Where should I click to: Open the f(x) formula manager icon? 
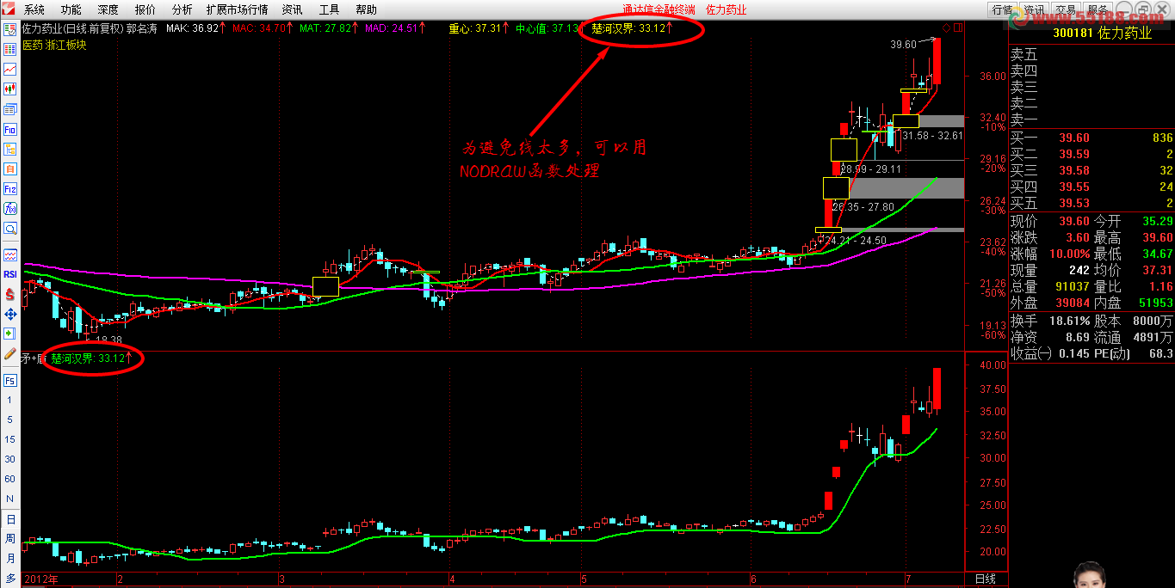[x=10, y=208]
